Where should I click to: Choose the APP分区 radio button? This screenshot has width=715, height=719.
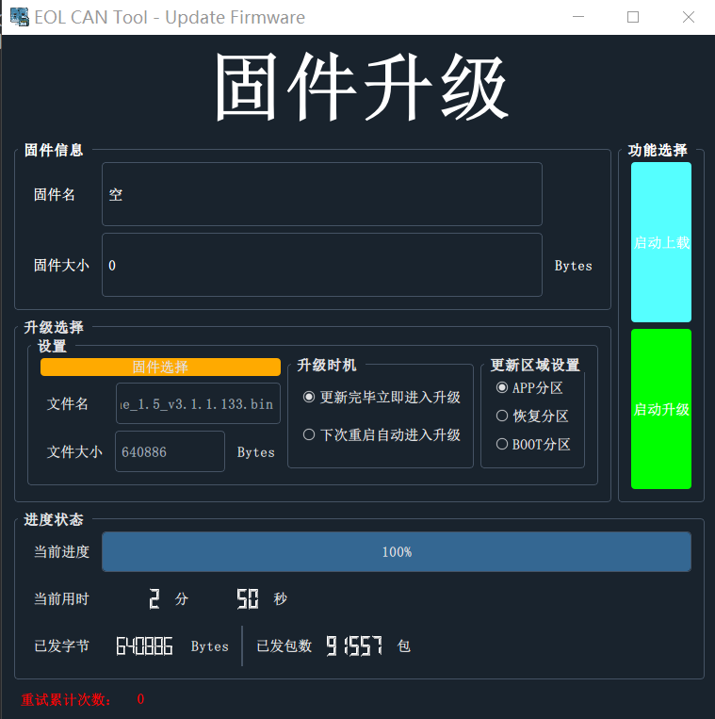[529, 388]
